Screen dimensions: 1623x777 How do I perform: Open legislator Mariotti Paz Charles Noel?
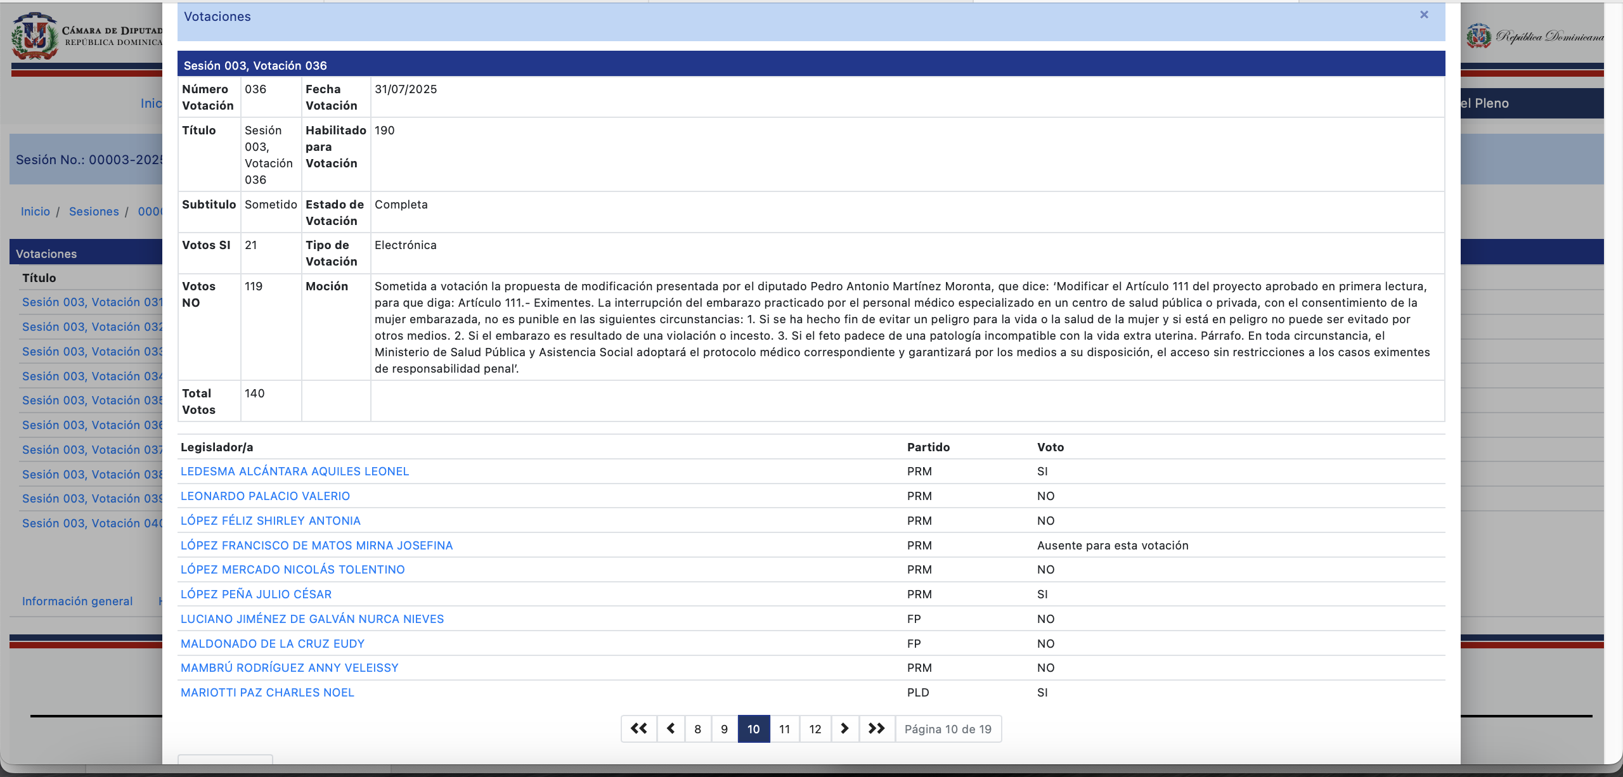[268, 693]
